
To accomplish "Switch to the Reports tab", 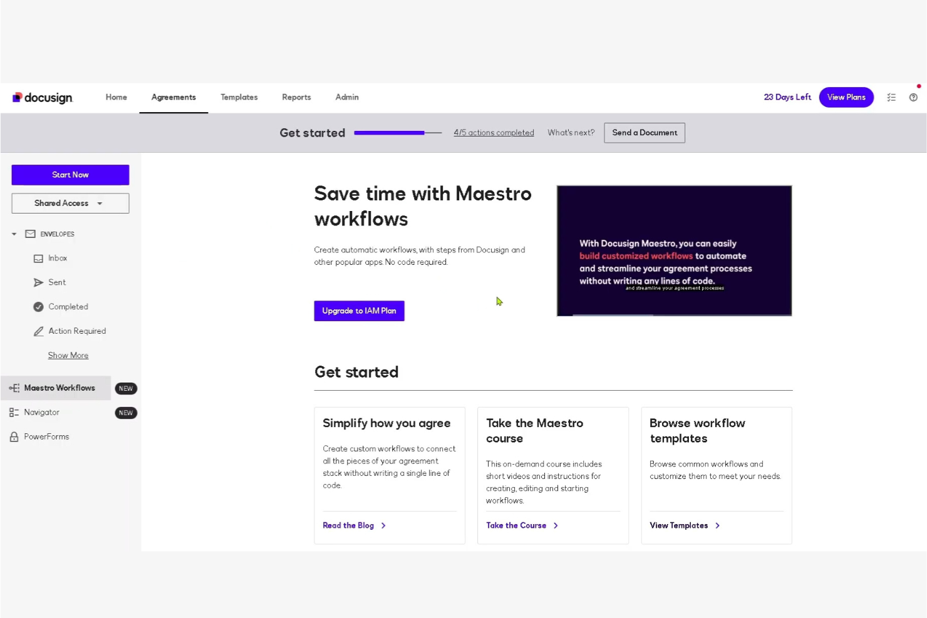I will 296,98.
